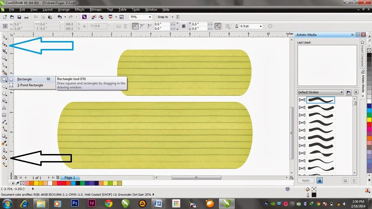Select the Color Eyedropper tool
The image size is (372, 209).
[x=4, y=143]
